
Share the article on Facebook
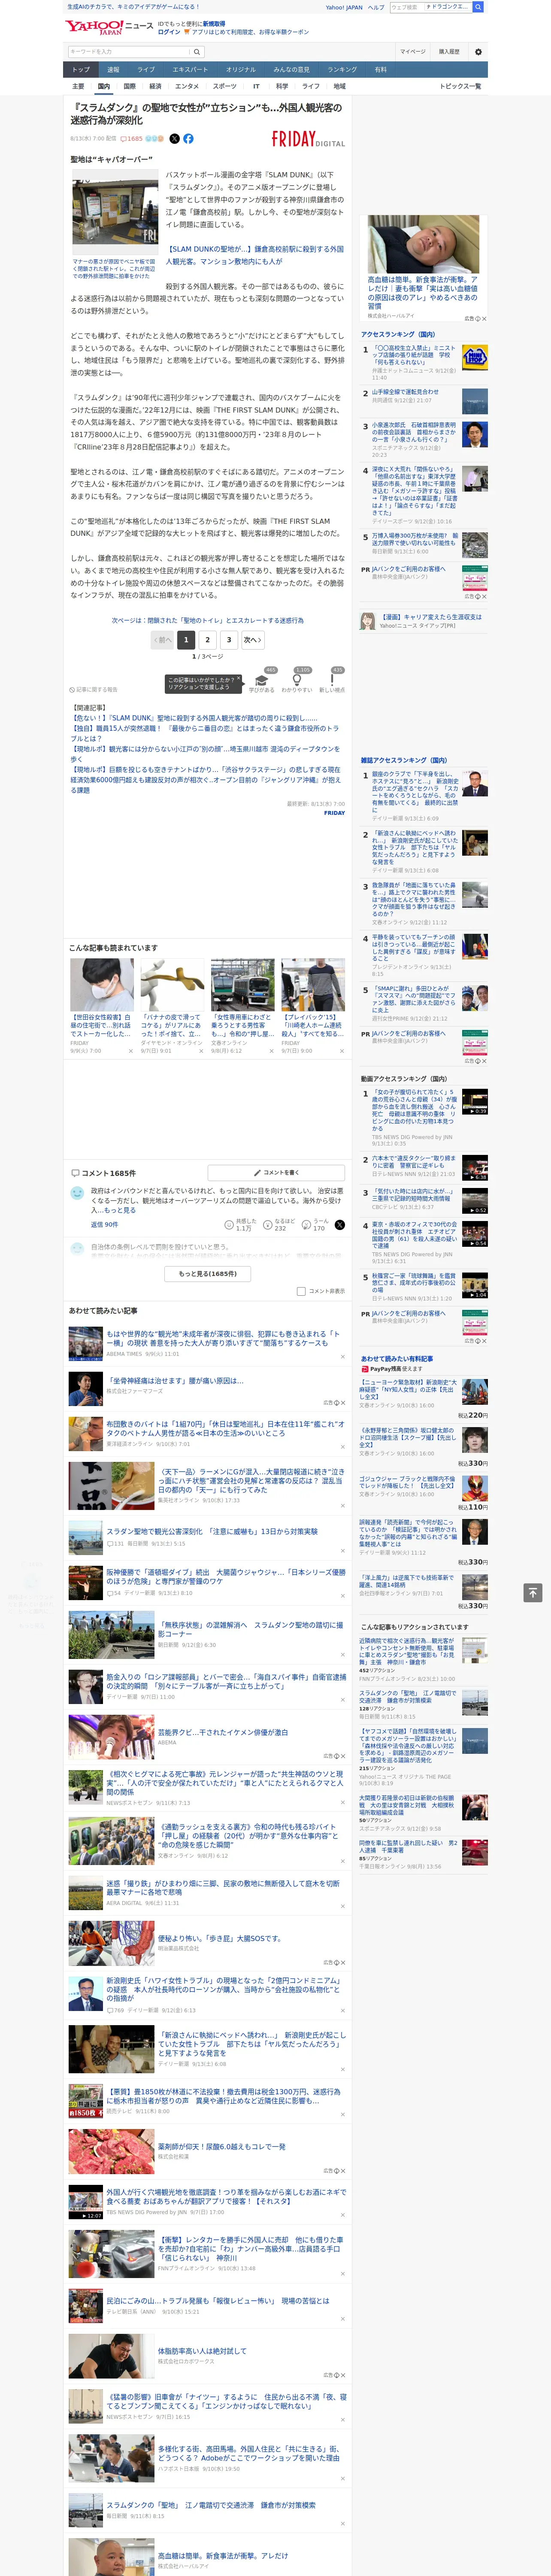point(188,139)
